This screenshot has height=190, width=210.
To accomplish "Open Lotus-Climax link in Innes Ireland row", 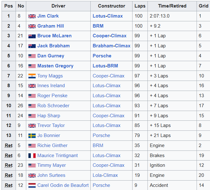I will click(107, 86).
